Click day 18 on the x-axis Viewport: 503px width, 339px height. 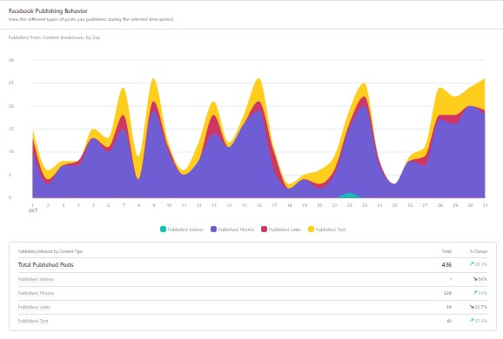289,205
